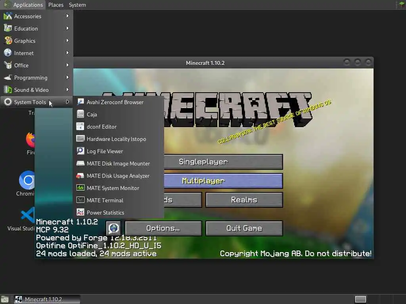The image size is (406, 304).
Task: Click the MATE Terminal icon
Action: pyautogui.click(x=80, y=200)
